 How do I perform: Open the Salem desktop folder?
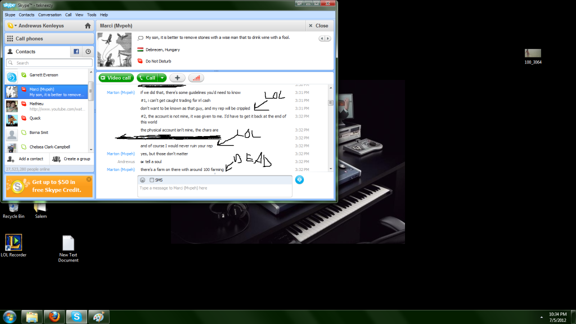click(x=40, y=210)
